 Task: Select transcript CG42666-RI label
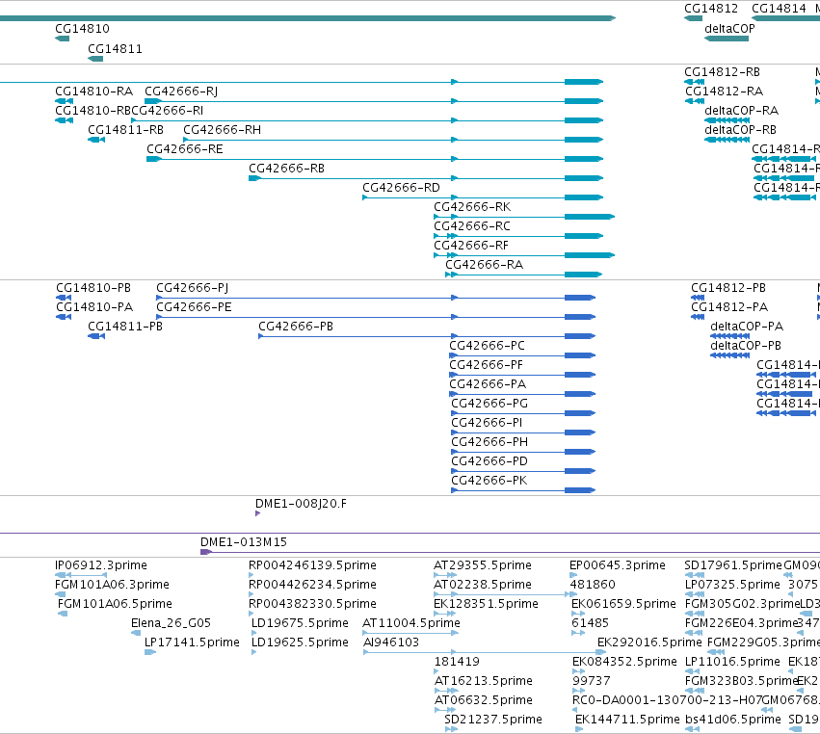coord(168,111)
